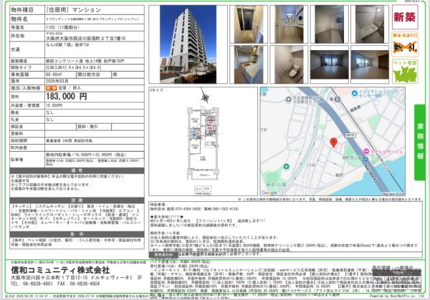
Task: Click the 備考 section header
Action: (77, 170)
